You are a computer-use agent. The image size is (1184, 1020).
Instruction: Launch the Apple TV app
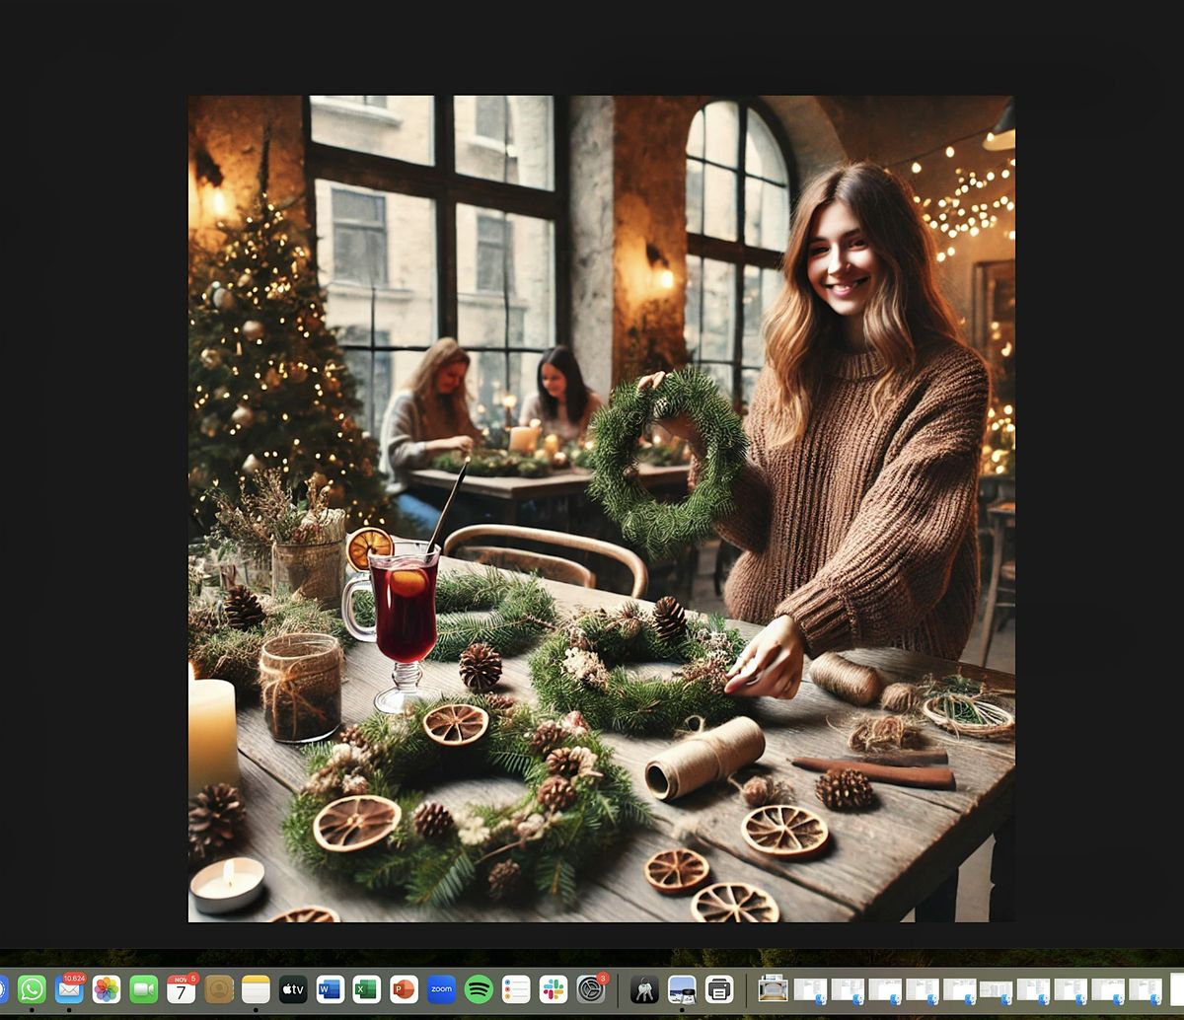tap(290, 990)
